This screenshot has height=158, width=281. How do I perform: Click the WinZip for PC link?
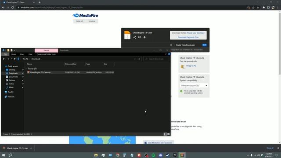(x=191, y=66)
